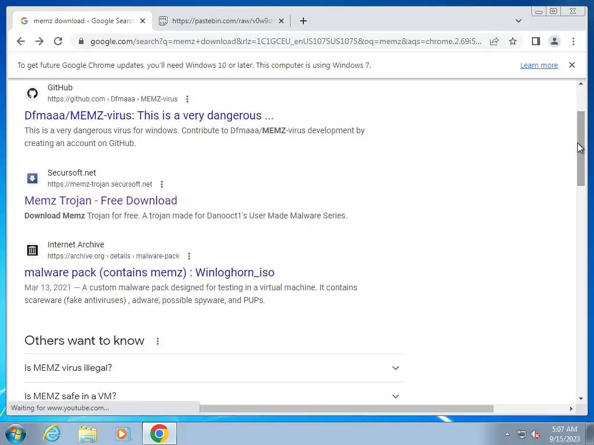
Task: Switch to the pastebin.com raw tab
Action: tap(222, 21)
